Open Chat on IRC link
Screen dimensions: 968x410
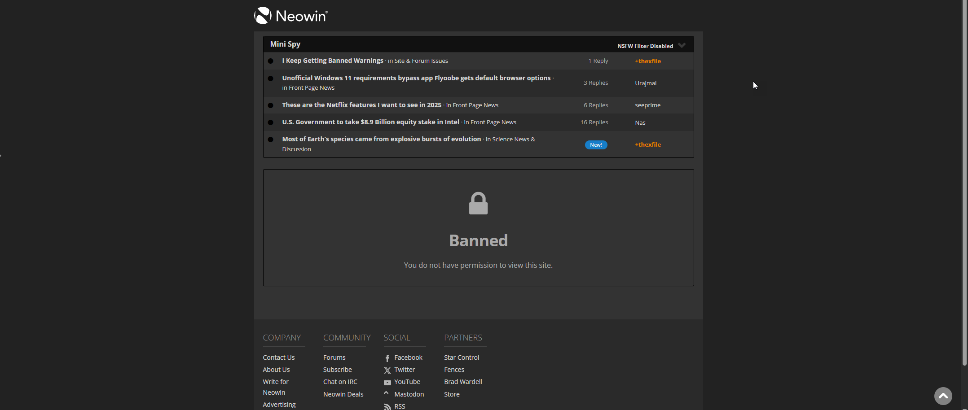pyautogui.click(x=340, y=382)
